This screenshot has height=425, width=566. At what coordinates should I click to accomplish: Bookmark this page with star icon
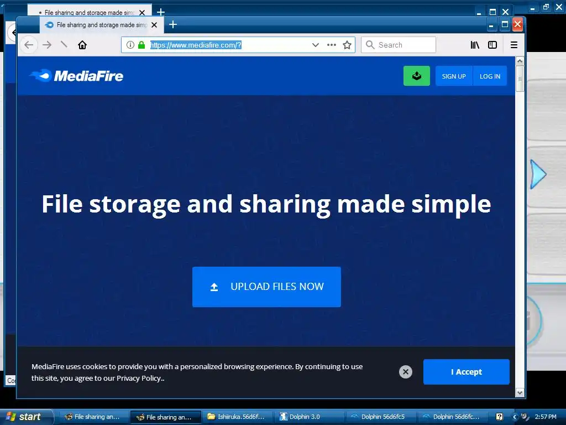coord(347,45)
